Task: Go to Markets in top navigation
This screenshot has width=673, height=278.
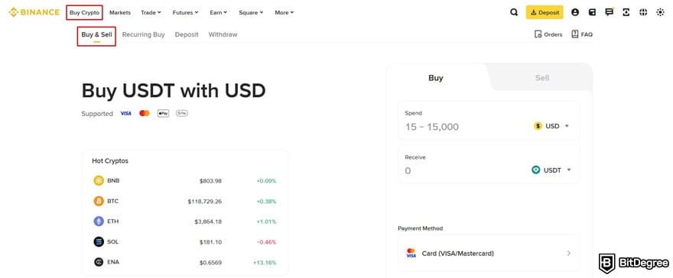Action: 120,12
